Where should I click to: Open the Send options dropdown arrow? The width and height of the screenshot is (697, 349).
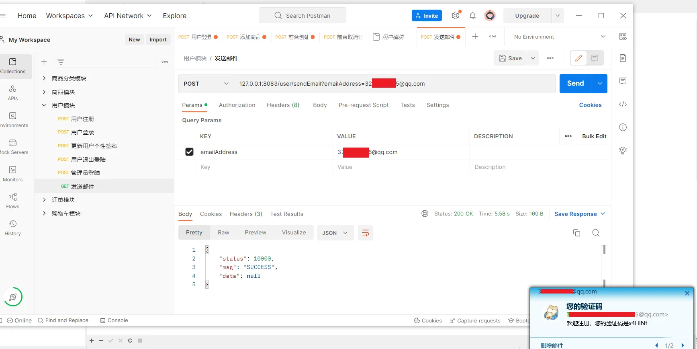(x=600, y=84)
